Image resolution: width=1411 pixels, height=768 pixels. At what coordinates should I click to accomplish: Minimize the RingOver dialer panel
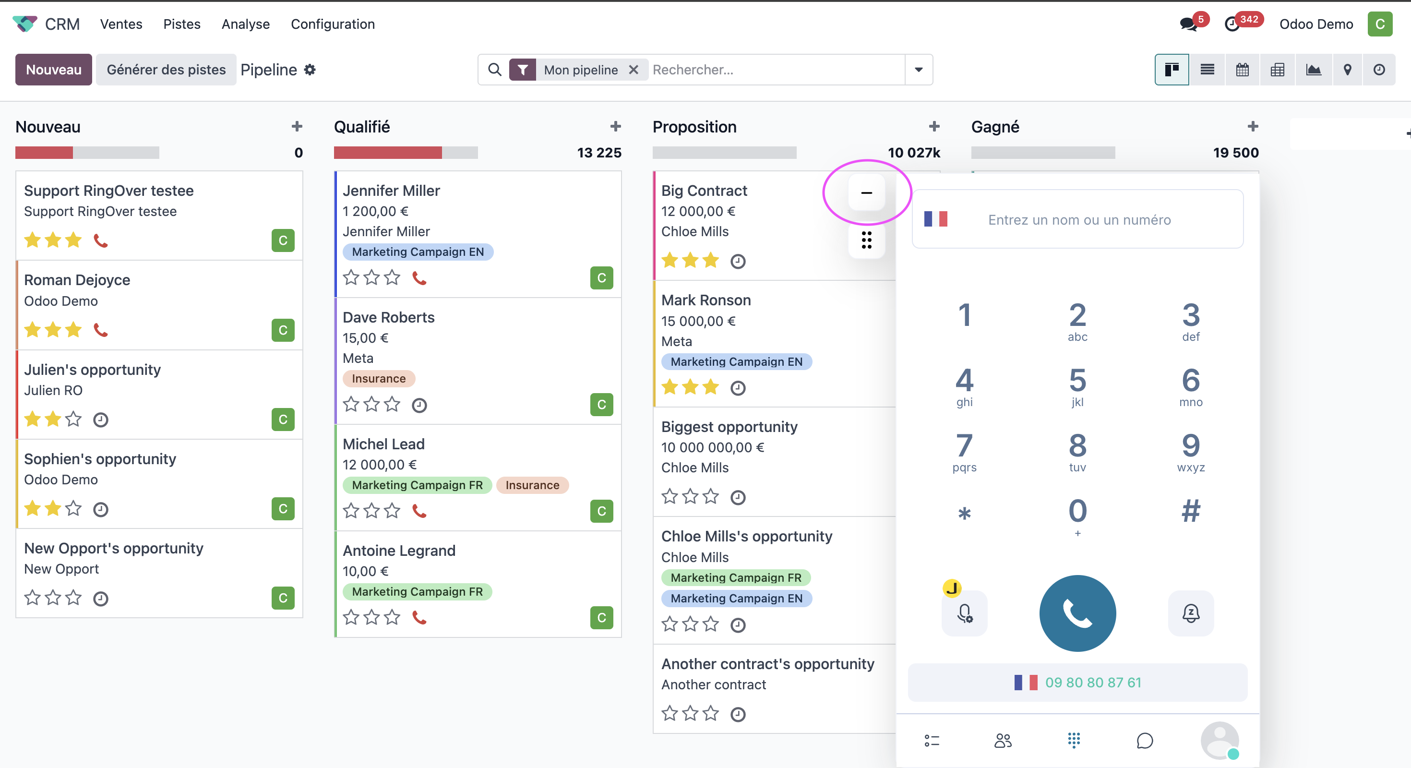(867, 192)
